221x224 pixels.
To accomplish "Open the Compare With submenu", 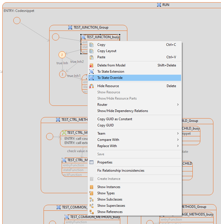I will (x=178, y=140).
